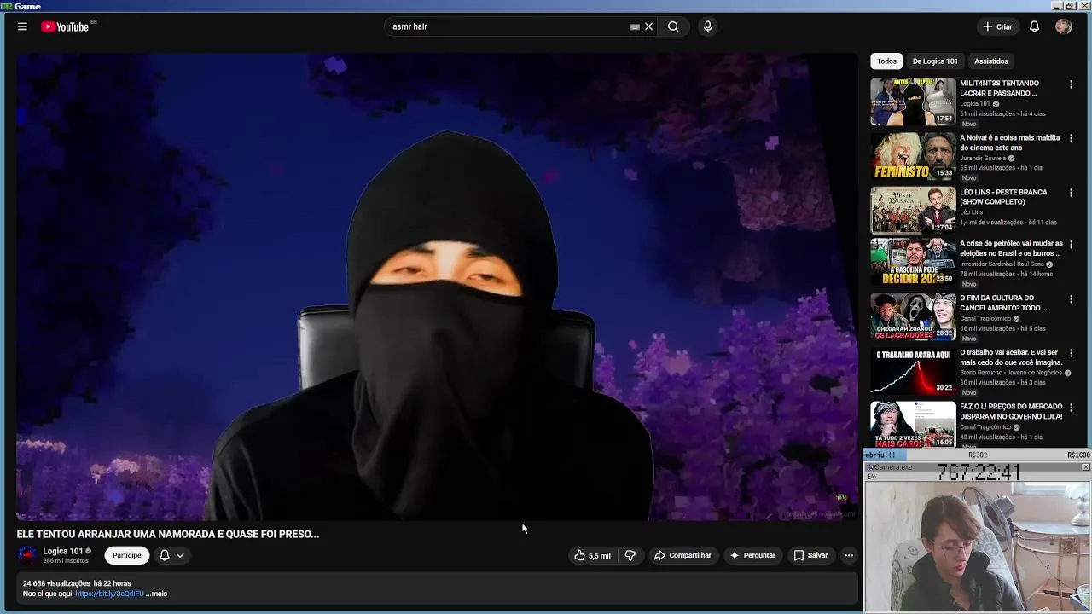Screen dimensions: 1092x614
Task: Click the main video player to pause
Action: 437,287
